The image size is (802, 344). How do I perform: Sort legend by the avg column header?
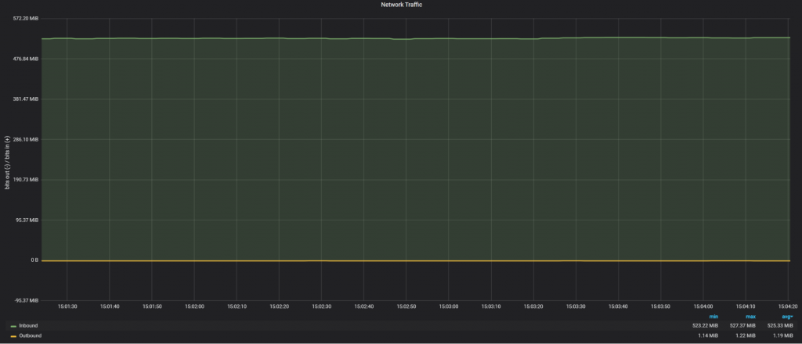click(786, 316)
